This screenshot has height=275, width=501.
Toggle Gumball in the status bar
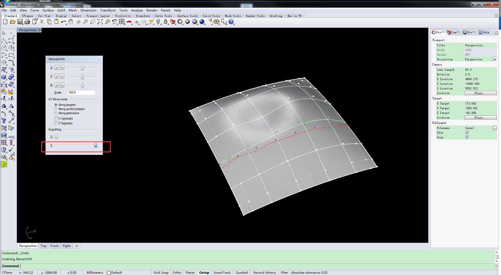pyautogui.click(x=242, y=272)
